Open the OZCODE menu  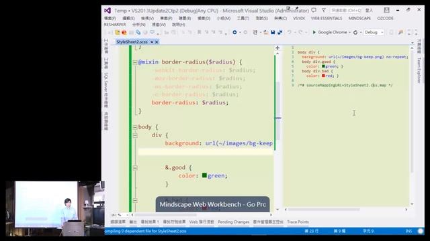pyautogui.click(x=385, y=18)
